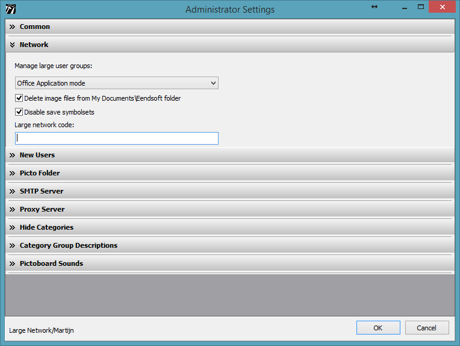Maximize the Administrator Settings window

coord(421,7)
